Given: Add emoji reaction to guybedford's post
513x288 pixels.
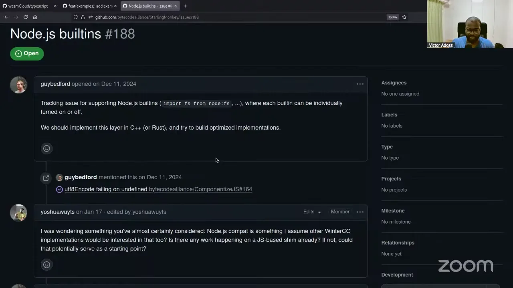Looking at the screenshot, I should (47, 148).
